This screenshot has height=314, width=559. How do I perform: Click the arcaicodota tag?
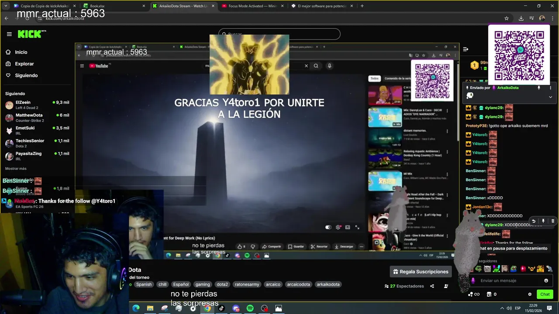[298, 284]
